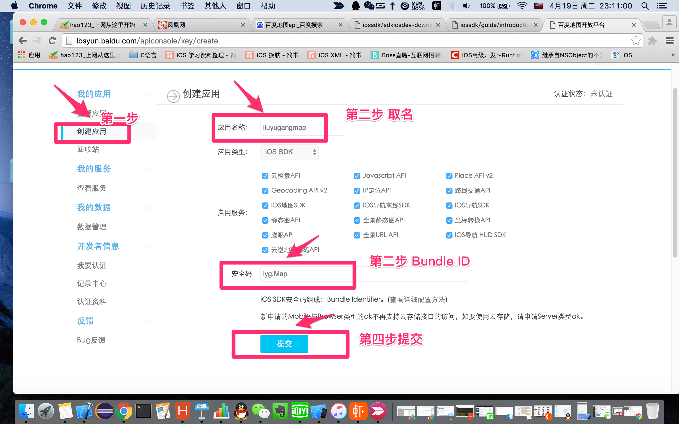This screenshot has height=424, width=679.
Task: Open the Chrome application menu
Action: (43, 6)
